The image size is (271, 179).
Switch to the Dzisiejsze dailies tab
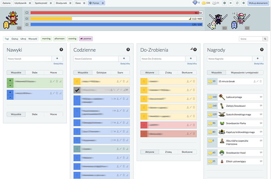tap(102, 73)
